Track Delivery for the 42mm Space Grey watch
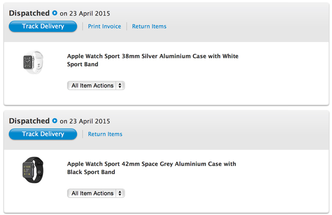The width and height of the screenshot is (332, 215). [43, 134]
